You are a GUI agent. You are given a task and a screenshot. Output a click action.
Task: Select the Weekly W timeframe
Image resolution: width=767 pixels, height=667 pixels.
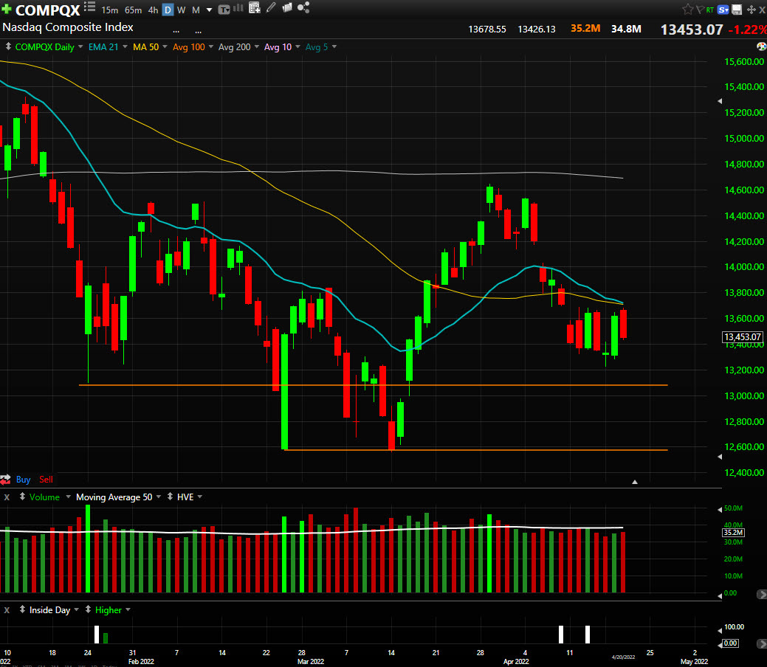[181, 10]
